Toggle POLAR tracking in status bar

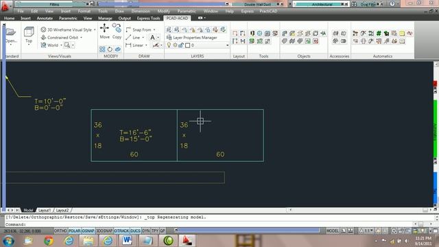75,231
